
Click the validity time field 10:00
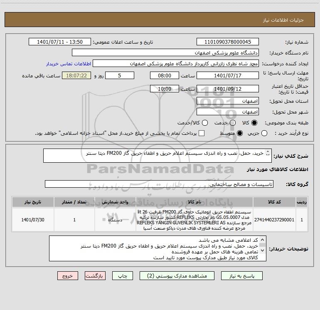[x=165, y=89]
